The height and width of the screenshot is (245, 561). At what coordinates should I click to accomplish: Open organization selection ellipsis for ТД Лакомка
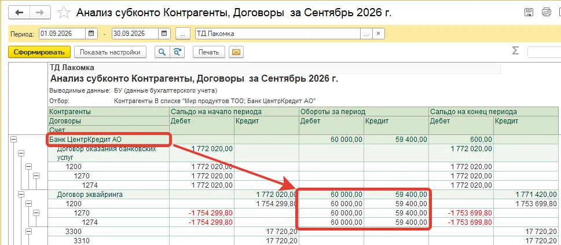coord(366,34)
